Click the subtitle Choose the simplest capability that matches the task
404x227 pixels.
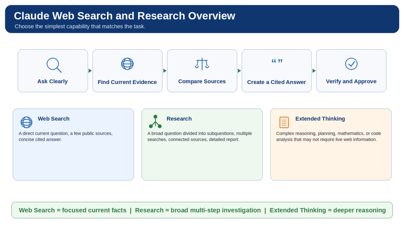[80, 26]
